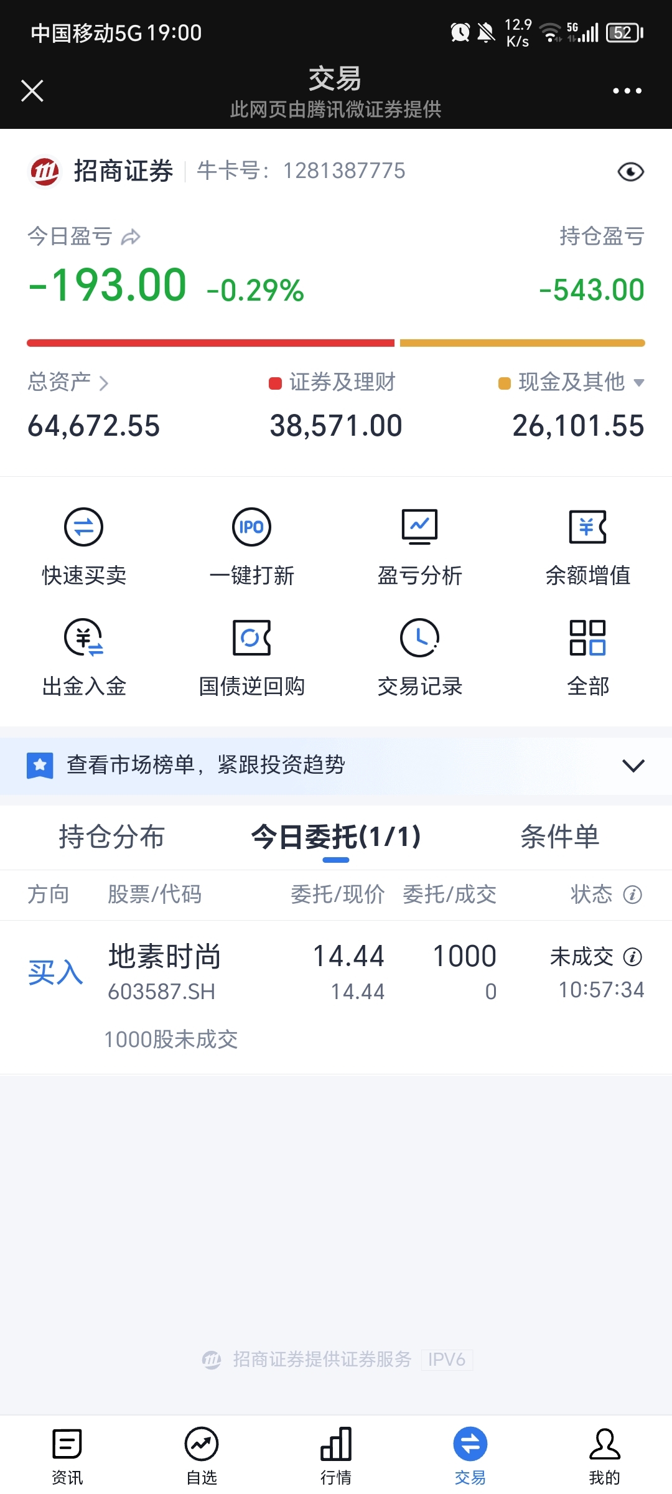The image size is (672, 1494).
Task: Open the 现金及其他 dropdown arrow
Action: click(638, 382)
